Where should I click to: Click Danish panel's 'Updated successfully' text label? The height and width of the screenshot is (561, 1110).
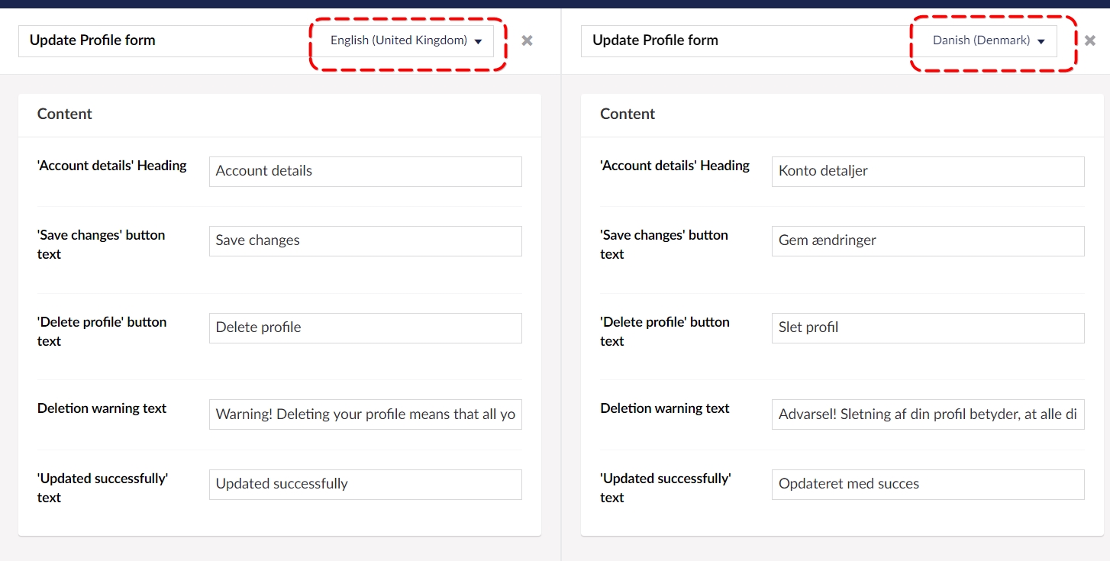(666, 488)
